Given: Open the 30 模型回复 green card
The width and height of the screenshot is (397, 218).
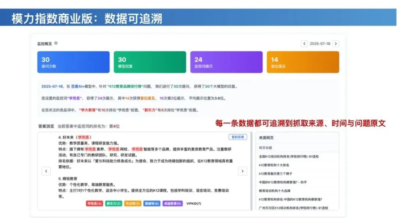Looking at the screenshot, I should pyautogui.click(x=150, y=62).
